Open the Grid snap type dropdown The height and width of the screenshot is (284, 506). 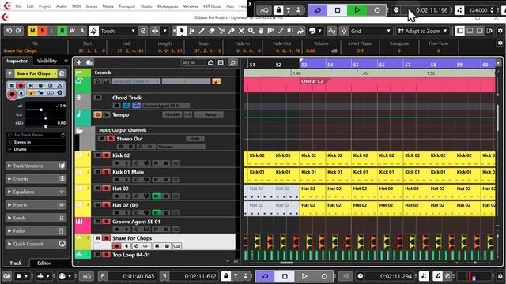(371, 31)
